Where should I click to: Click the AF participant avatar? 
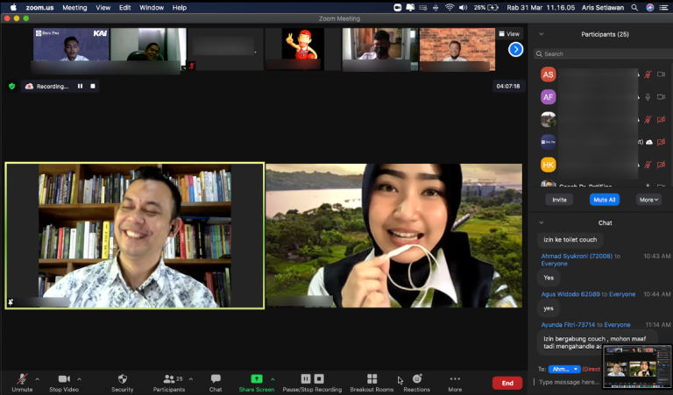pos(548,97)
